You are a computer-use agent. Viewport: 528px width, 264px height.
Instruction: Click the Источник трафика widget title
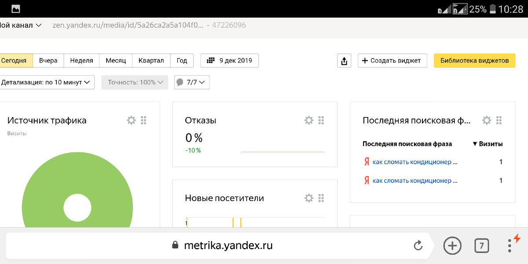click(47, 120)
